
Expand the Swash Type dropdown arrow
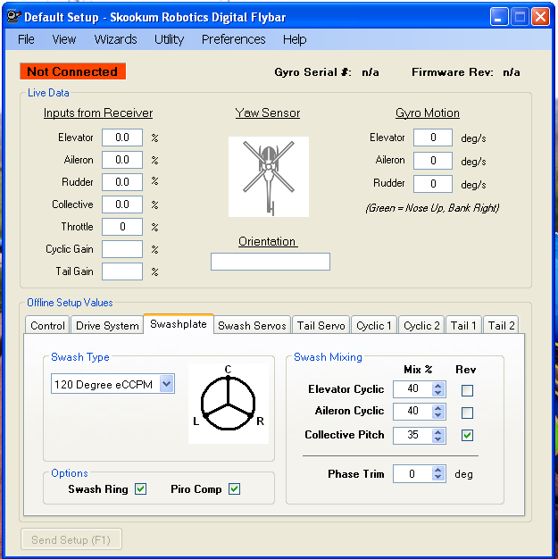[167, 384]
